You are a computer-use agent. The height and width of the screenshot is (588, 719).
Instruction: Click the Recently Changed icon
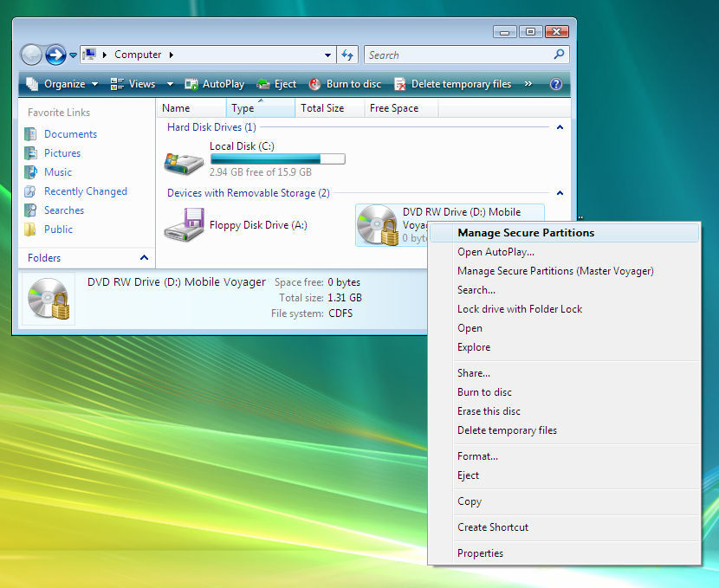30,191
